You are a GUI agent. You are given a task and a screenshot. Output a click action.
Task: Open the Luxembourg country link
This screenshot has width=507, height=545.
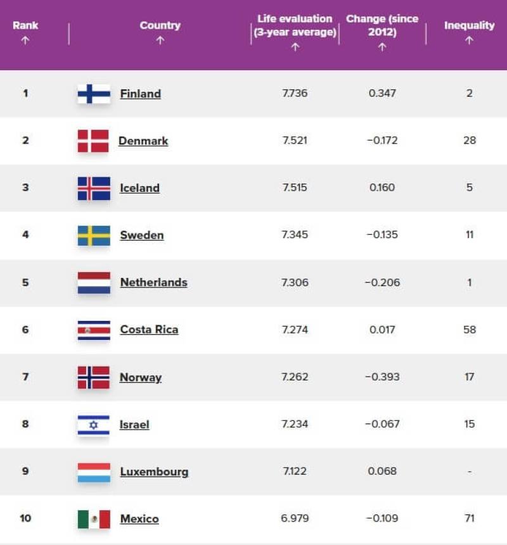pyautogui.click(x=153, y=471)
